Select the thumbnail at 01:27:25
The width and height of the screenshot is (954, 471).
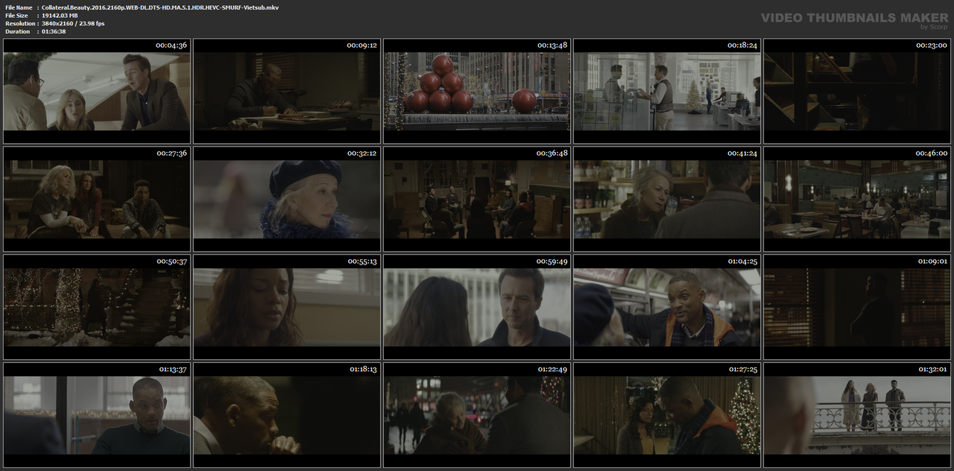(668, 415)
